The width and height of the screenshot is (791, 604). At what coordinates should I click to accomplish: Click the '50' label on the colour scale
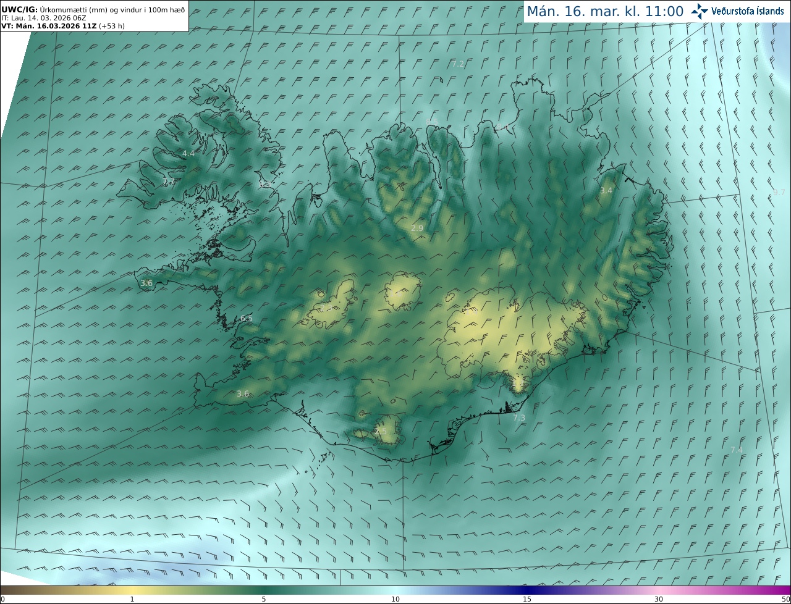tap(785, 599)
